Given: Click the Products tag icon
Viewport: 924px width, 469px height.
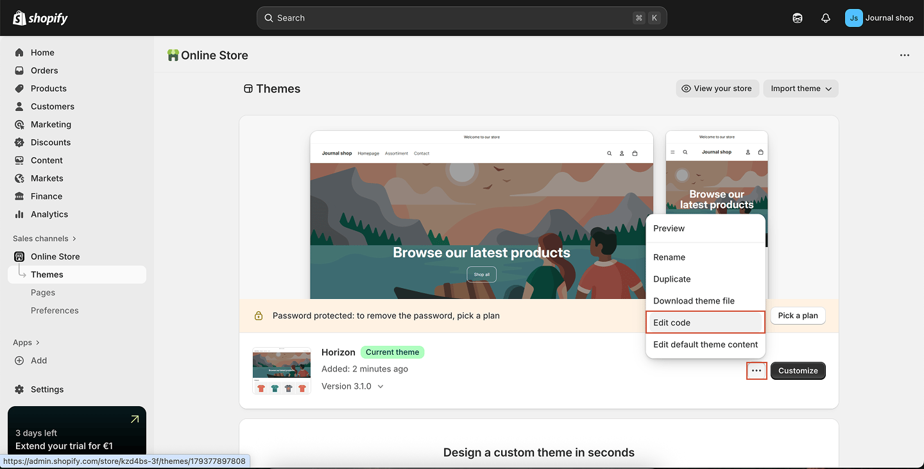Looking at the screenshot, I should point(19,89).
